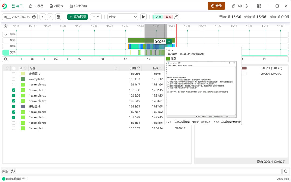
Task: Go to previous day arrow
Action: (x=43, y=17)
